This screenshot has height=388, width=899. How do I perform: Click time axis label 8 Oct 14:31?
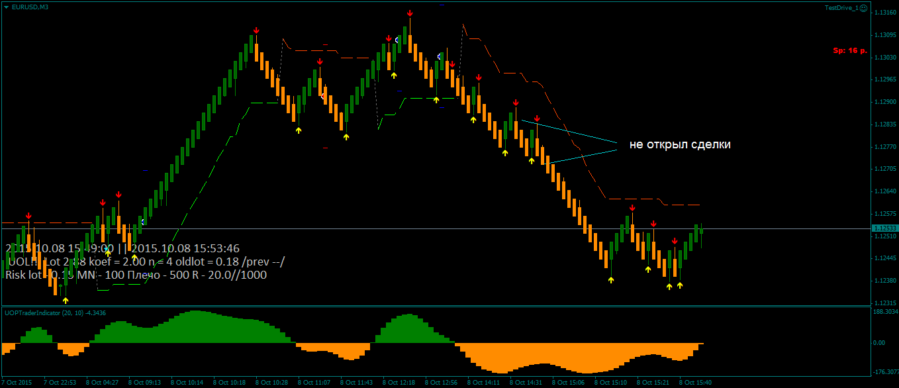[x=526, y=383]
